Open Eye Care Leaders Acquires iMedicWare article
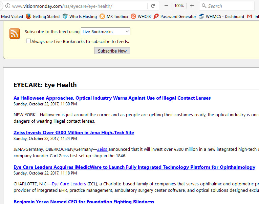The width and height of the screenshot is (259, 204). (134, 167)
